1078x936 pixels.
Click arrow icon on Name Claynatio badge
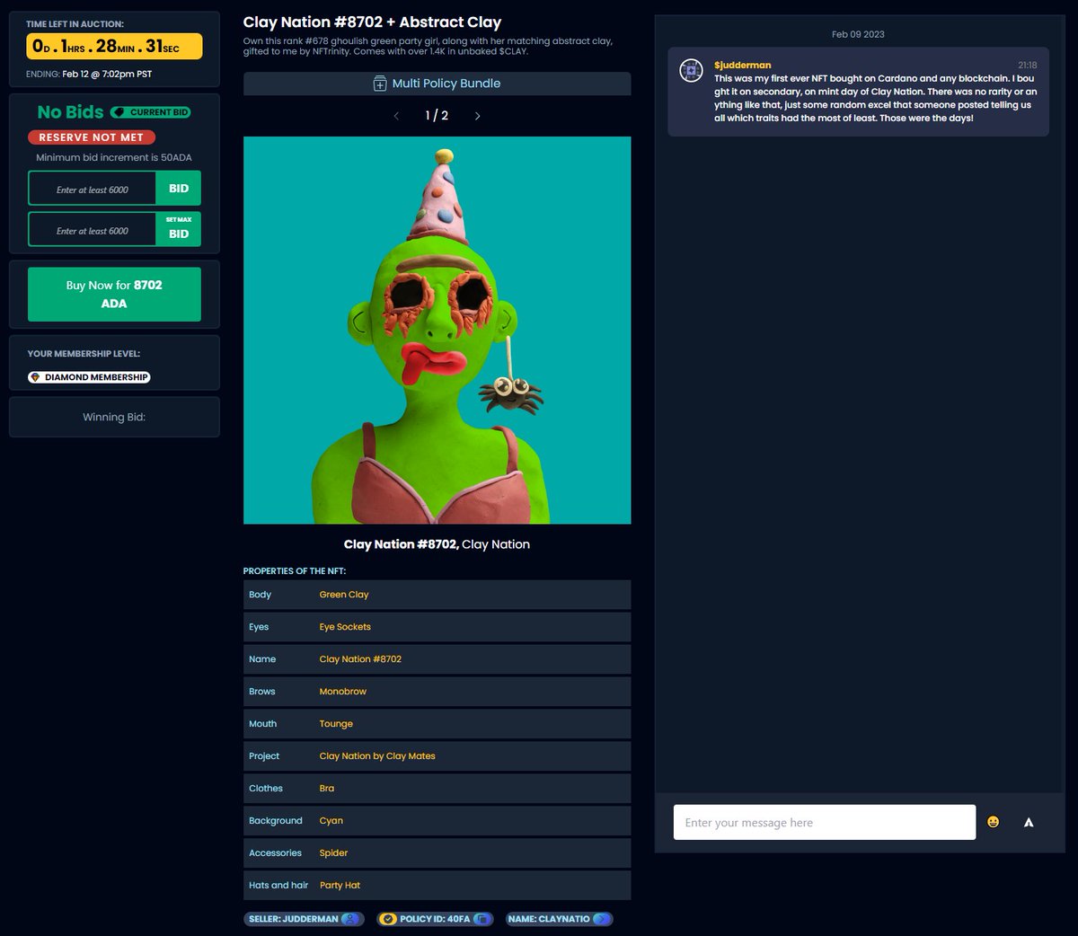pos(601,919)
